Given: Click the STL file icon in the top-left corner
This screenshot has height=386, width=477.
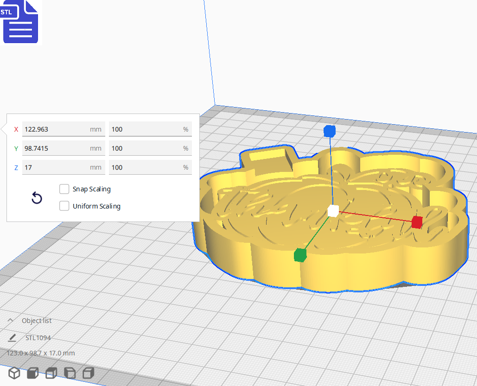Looking at the screenshot, I should 20,22.
